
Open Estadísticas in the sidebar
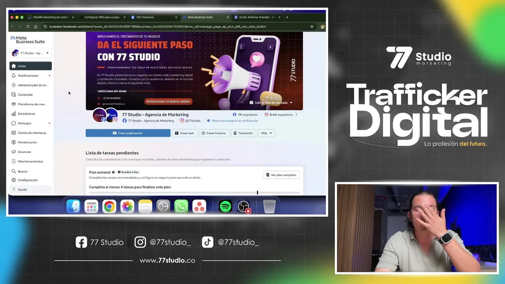pyautogui.click(x=30, y=114)
